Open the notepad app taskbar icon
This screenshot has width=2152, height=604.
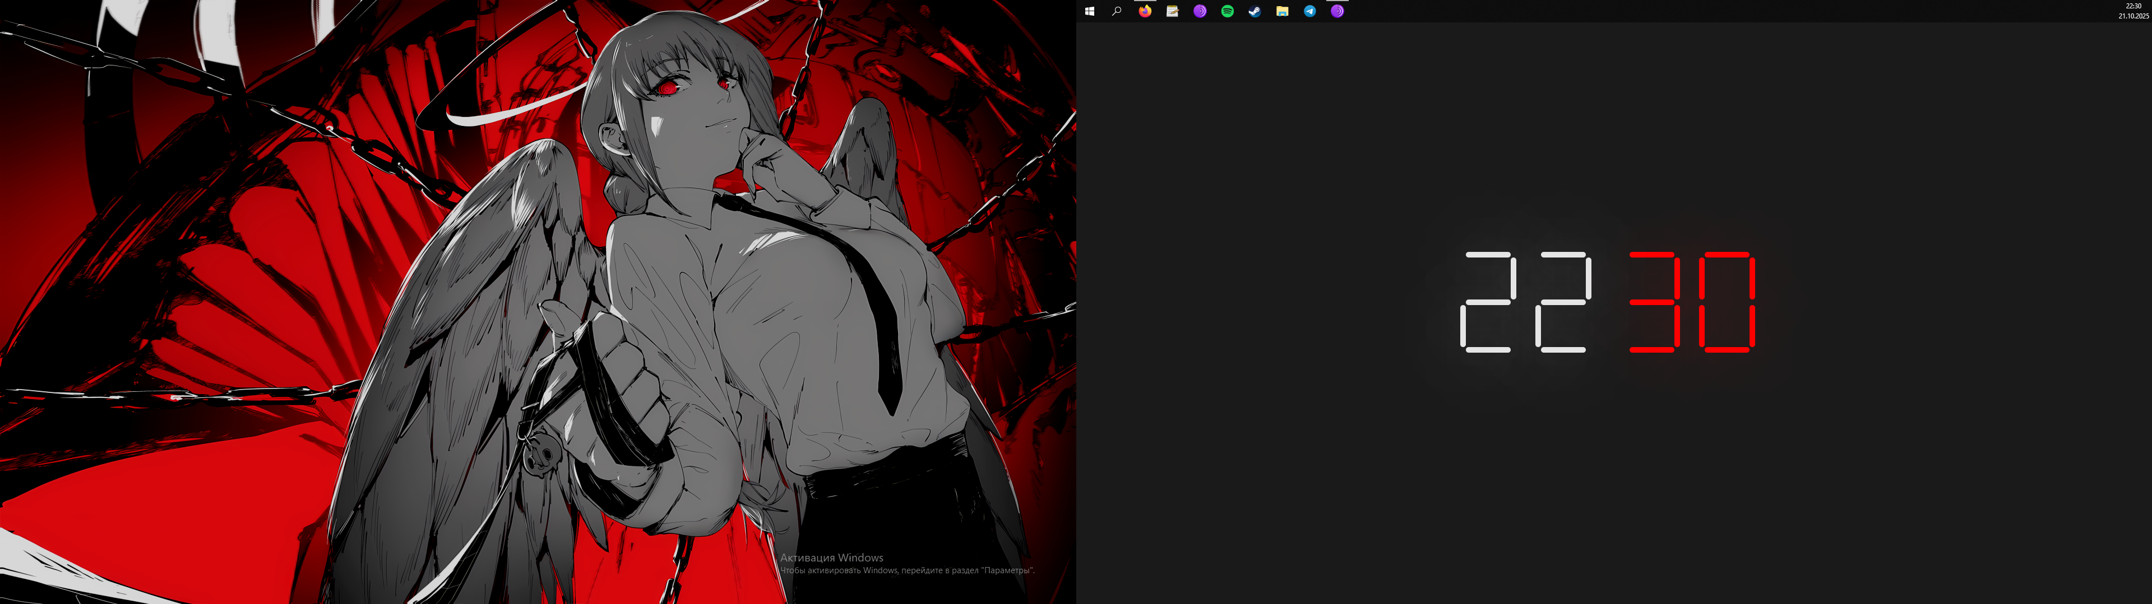click(1172, 12)
